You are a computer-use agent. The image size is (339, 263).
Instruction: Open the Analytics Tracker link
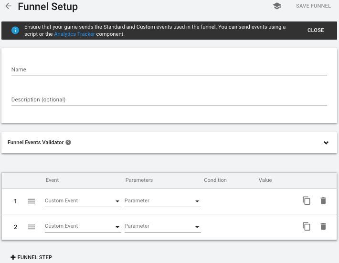[x=74, y=34]
